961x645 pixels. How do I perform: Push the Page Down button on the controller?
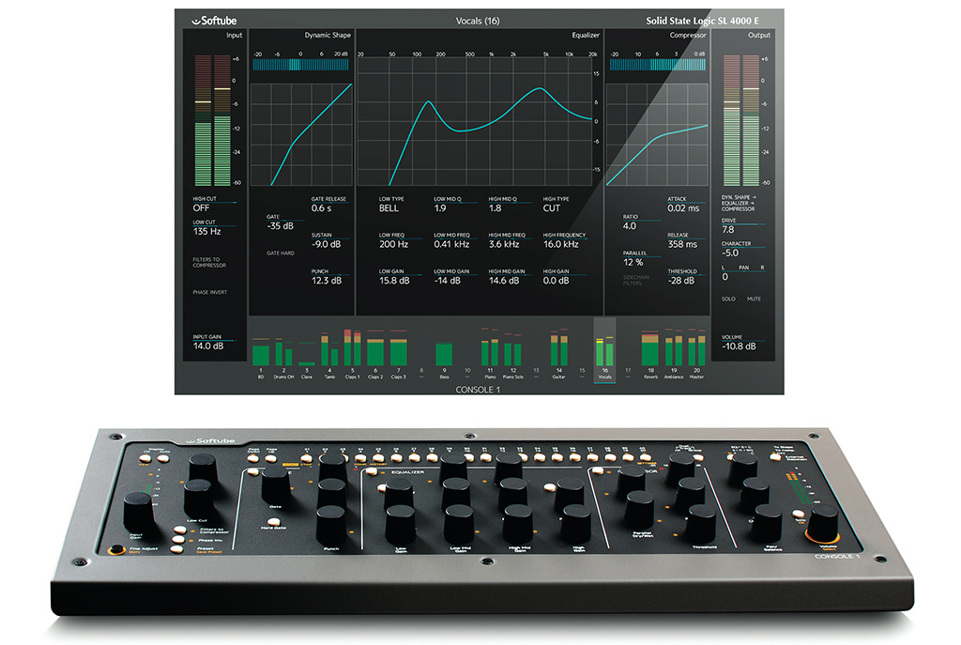tap(253, 457)
